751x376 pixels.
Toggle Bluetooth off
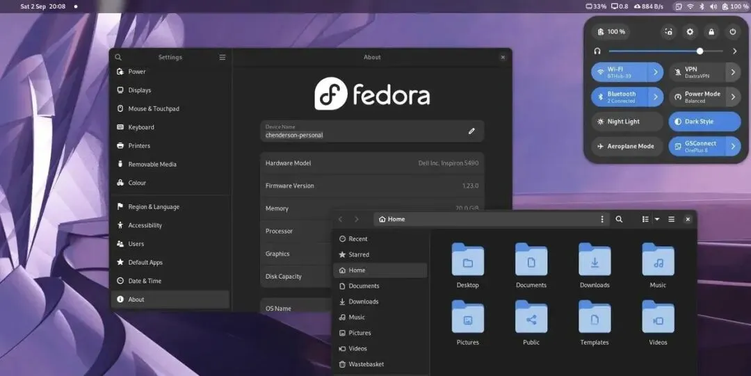click(x=620, y=97)
